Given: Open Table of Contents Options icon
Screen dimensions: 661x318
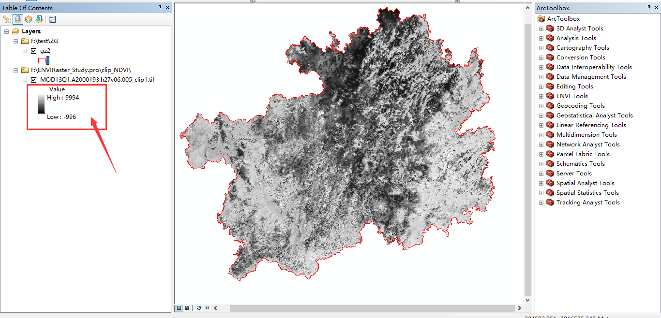Looking at the screenshot, I should point(52,19).
